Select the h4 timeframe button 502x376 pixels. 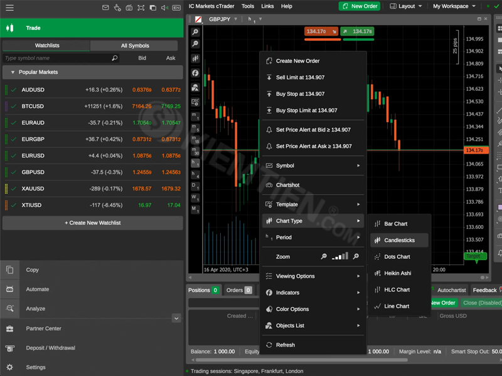tap(195, 174)
